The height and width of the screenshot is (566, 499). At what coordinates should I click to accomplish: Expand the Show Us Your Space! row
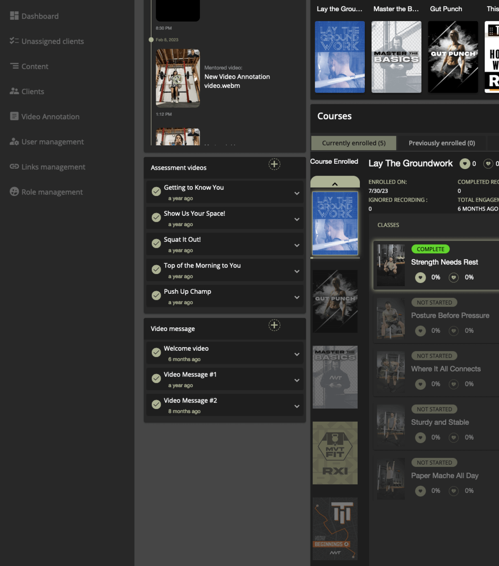pyautogui.click(x=297, y=219)
